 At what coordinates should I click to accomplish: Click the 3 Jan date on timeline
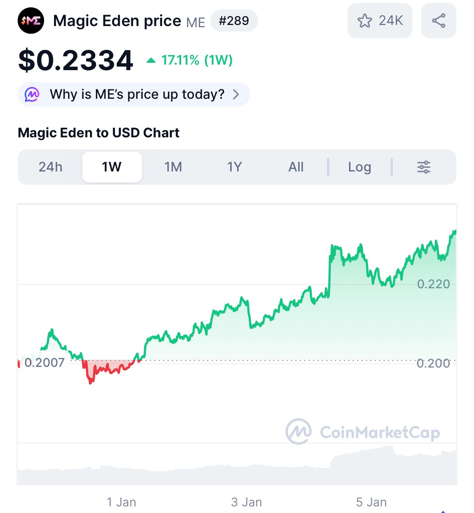(x=246, y=502)
